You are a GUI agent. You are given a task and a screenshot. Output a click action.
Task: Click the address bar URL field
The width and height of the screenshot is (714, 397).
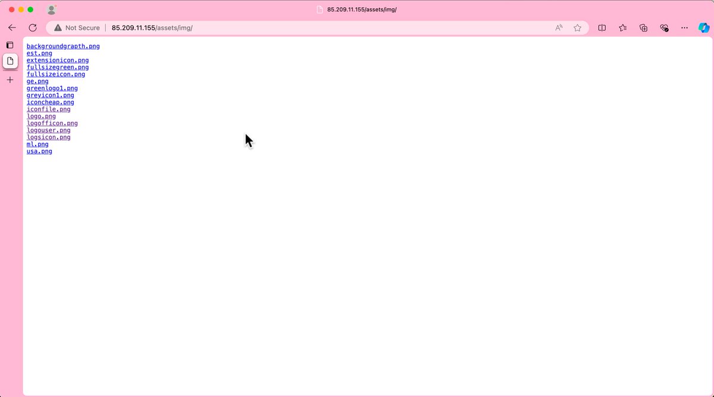point(318,28)
